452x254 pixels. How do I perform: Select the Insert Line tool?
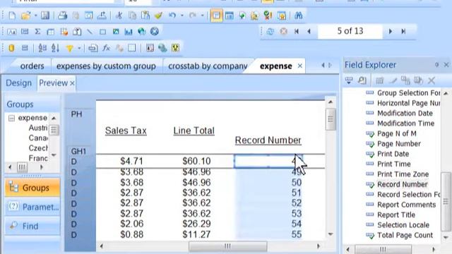click(x=90, y=32)
